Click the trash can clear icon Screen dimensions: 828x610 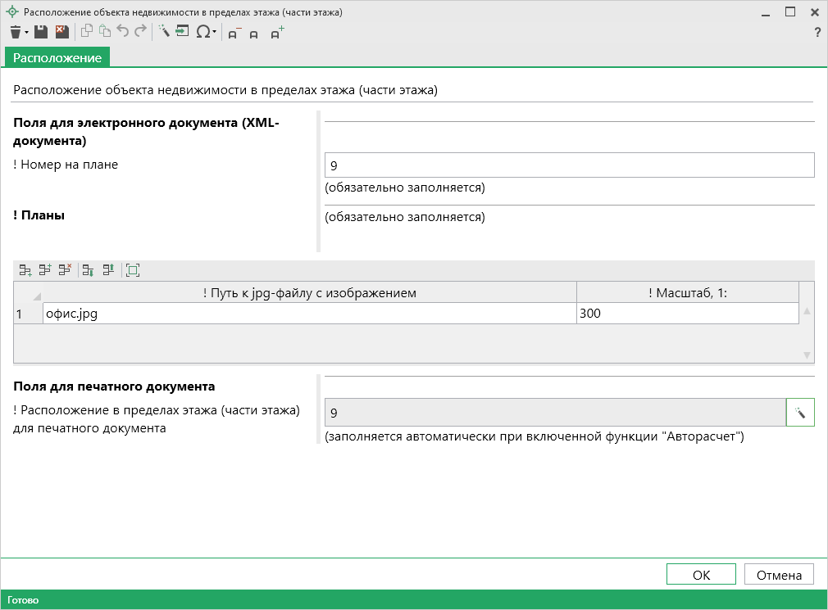click(15, 32)
